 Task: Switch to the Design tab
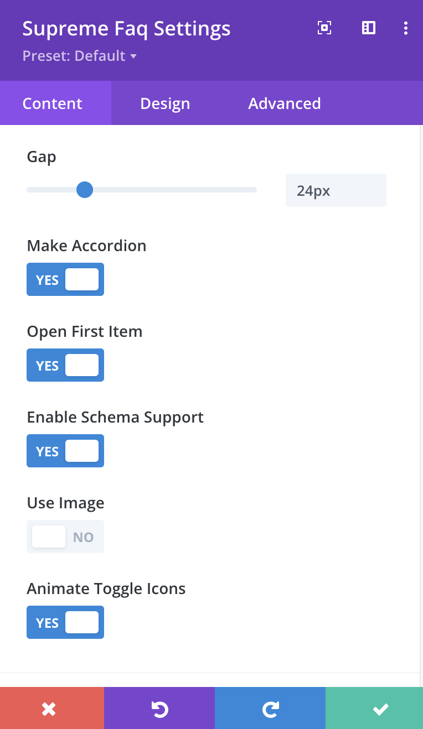(x=165, y=103)
